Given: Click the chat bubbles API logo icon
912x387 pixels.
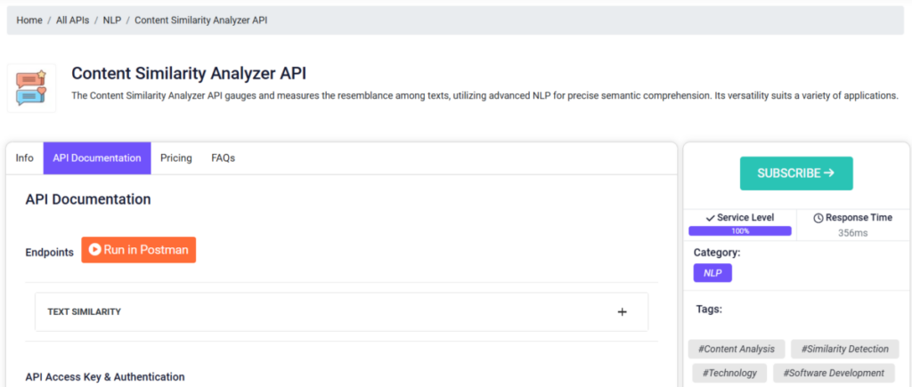Looking at the screenshot, I should [x=31, y=88].
